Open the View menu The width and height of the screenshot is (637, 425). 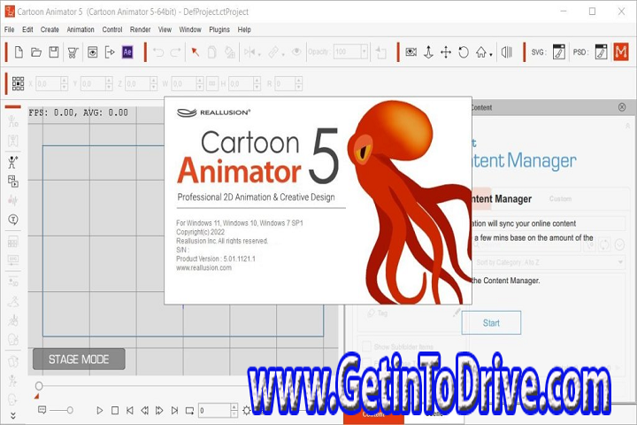pyautogui.click(x=165, y=30)
